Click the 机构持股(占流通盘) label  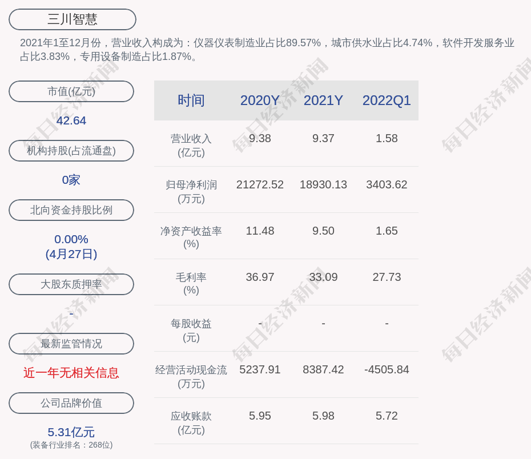coord(71,151)
